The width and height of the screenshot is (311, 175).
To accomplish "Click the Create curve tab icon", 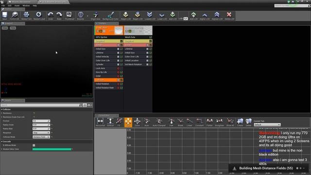I will point(240,122).
